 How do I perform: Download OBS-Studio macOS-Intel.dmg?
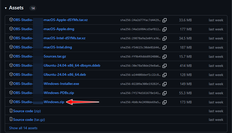43,47
